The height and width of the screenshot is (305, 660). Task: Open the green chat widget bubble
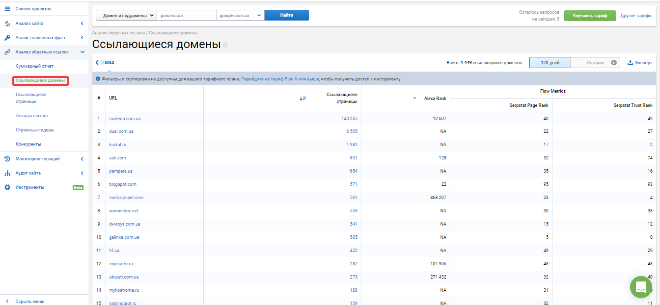click(641, 287)
